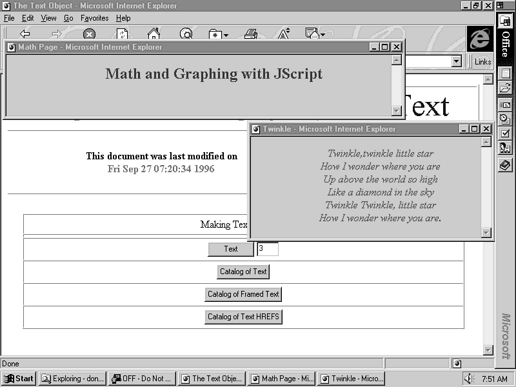
Task: Click the text field containing 3
Action: point(267,249)
